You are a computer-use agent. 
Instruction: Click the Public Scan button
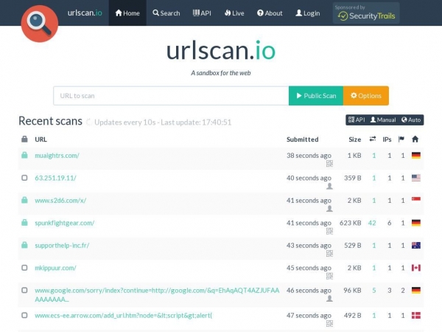[316, 96]
